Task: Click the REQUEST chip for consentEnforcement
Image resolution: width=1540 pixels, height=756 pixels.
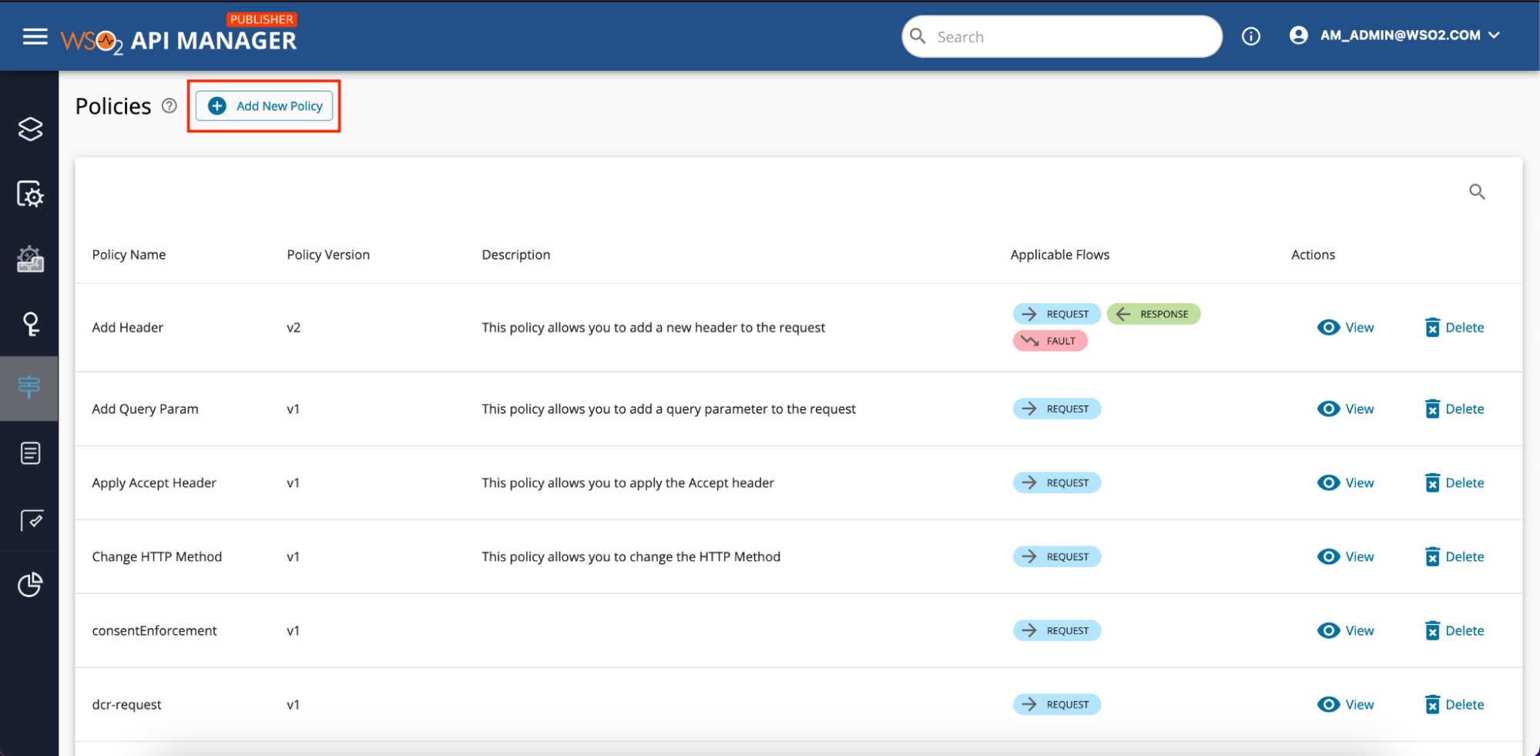Action: [x=1057, y=631]
